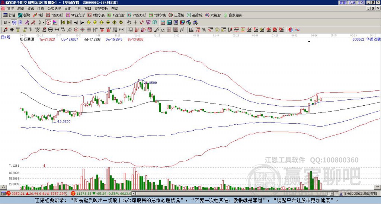Switch to K线 candlestick chart
The height and width of the screenshot is (204, 381).
click(38, 15)
